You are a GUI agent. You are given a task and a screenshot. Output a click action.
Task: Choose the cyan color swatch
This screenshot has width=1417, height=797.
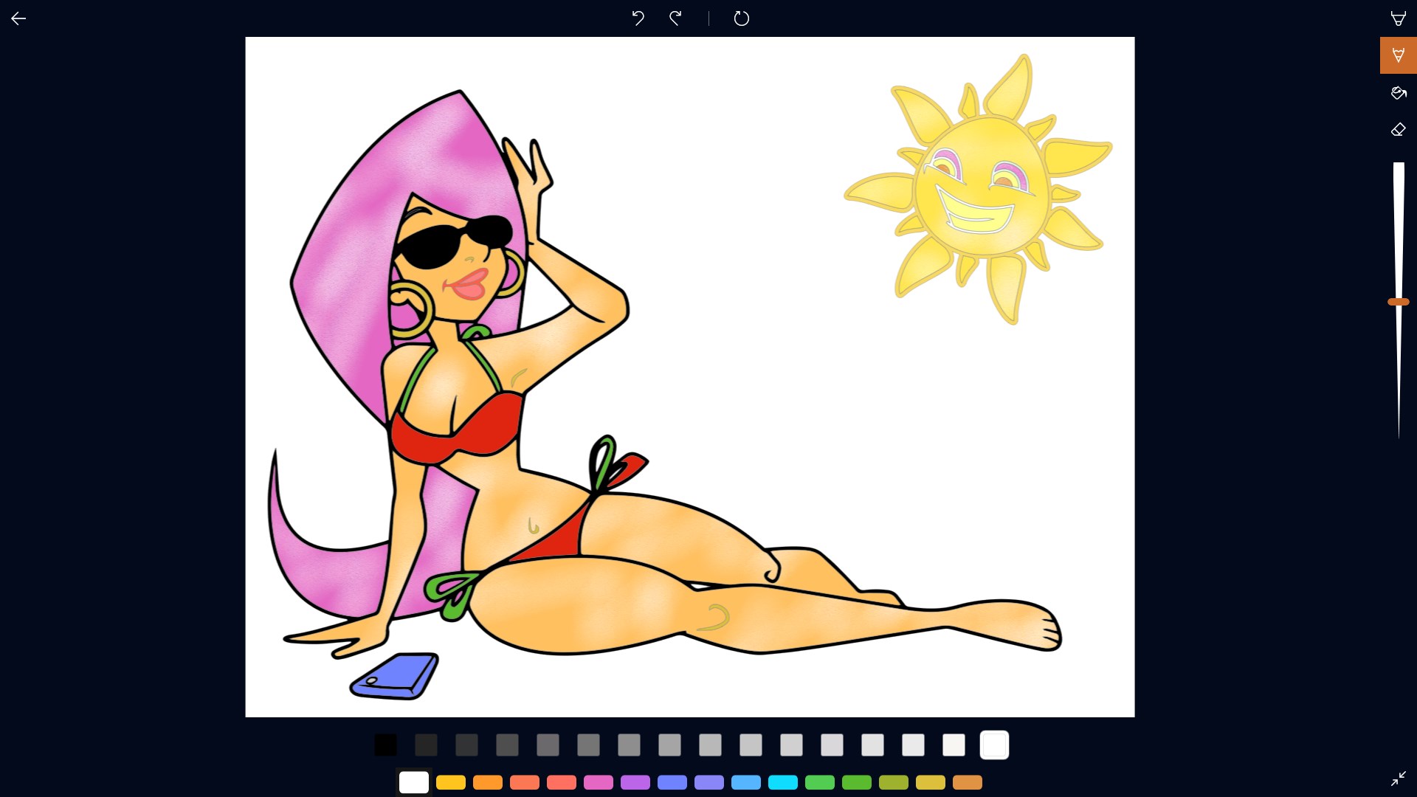coord(783,782)
